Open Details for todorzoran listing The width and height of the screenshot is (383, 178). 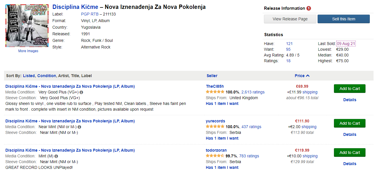pyautogui.click(x=350, y=164)
